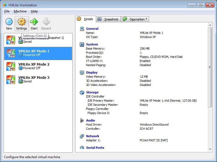Click the 12 MB video memory value
Image resolution: width=217 pixels, height=162 pixels.
(x=144, y=77)
